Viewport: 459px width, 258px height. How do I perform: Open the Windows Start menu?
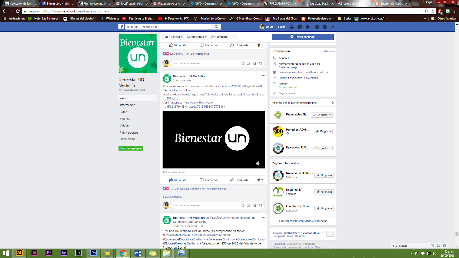click(x=6, y=253)
